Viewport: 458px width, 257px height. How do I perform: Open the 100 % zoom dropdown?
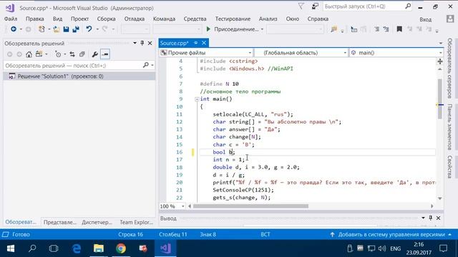tap(183, 206)
